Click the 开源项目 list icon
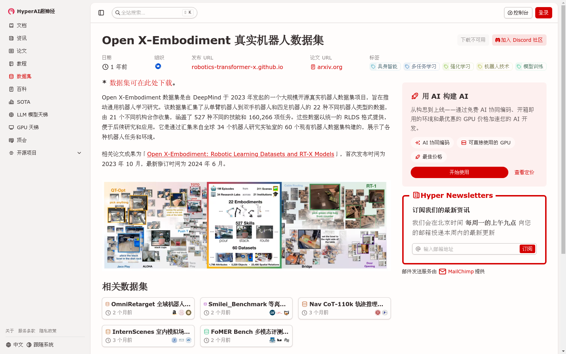The height and width of the screenshot is (354, 566). click(11, 153)
